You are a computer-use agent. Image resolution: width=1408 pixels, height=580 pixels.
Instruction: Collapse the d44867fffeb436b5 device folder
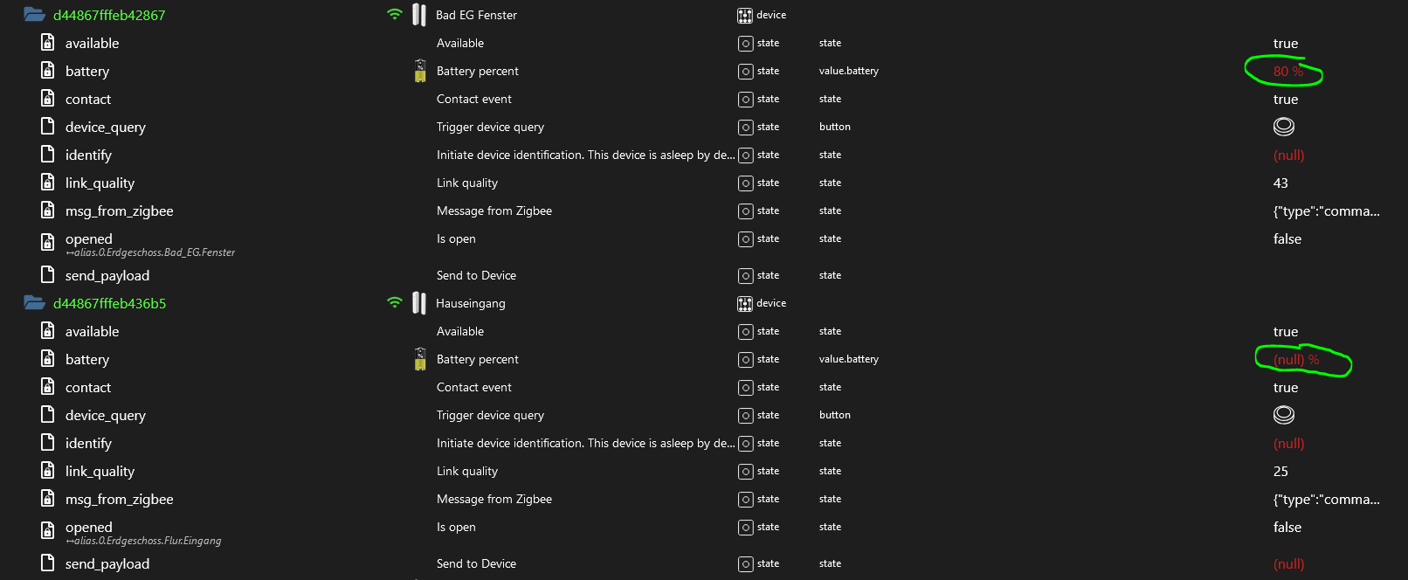pyautogui.click(x=35, y=303)
